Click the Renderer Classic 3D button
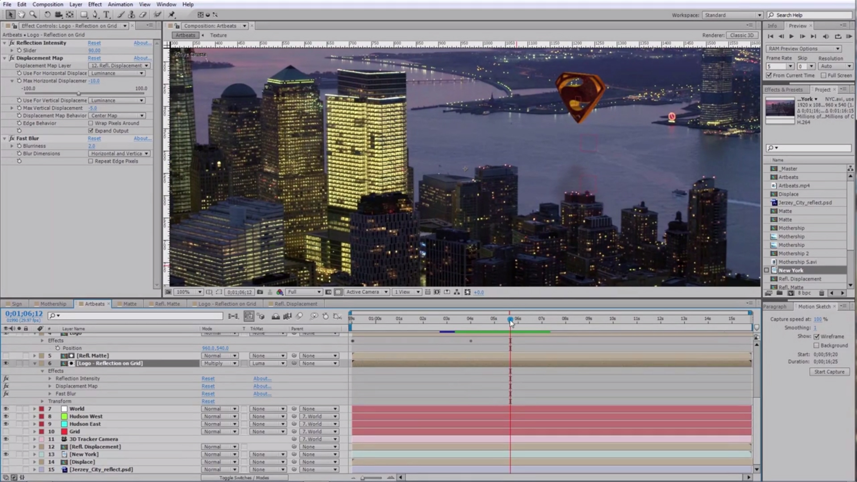This screenshot has width=857, height=482. (742, 35)
